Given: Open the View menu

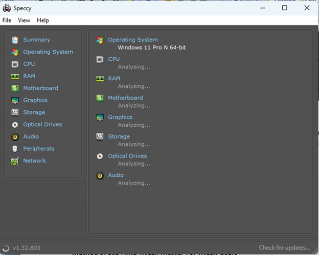Looking at the screenshot, I should pyautogui.click(x=24, y=20).
